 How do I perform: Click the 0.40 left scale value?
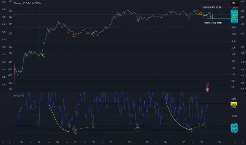pos(4,17)
